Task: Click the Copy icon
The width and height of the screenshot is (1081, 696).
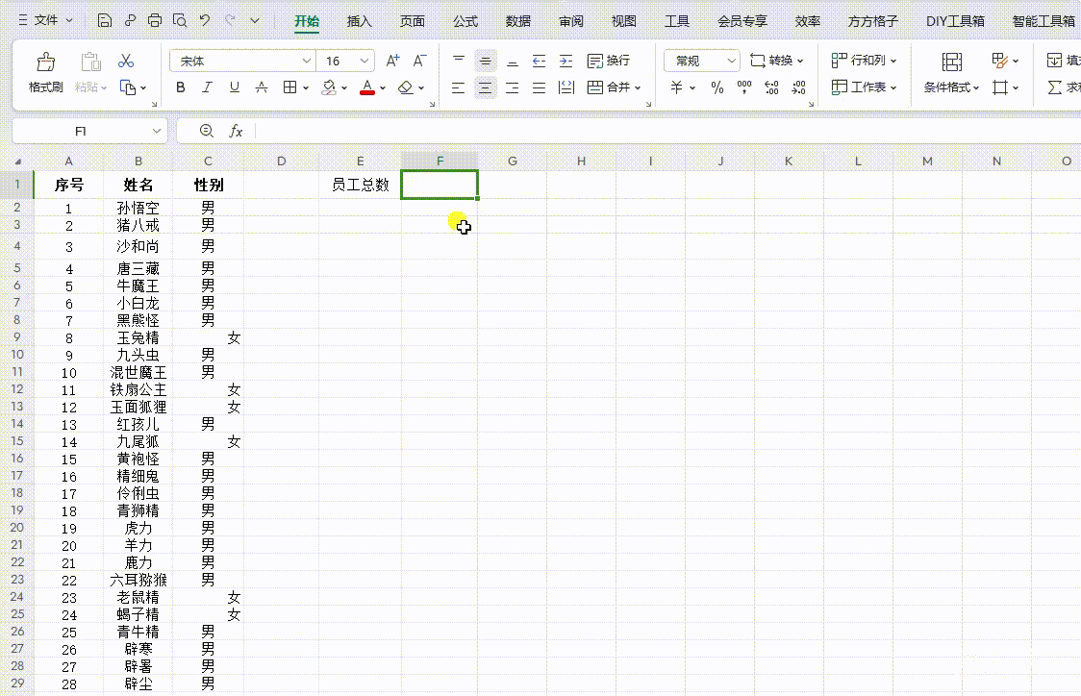Action: (128, 87)
